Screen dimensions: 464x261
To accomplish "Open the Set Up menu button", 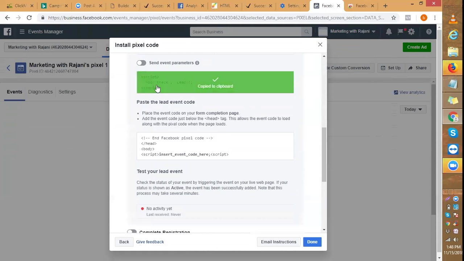I will click(x=391, y=68).
